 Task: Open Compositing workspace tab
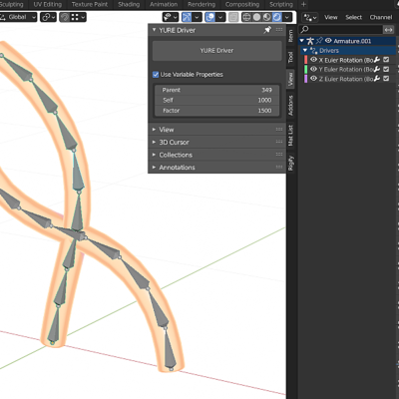point(242,4)
